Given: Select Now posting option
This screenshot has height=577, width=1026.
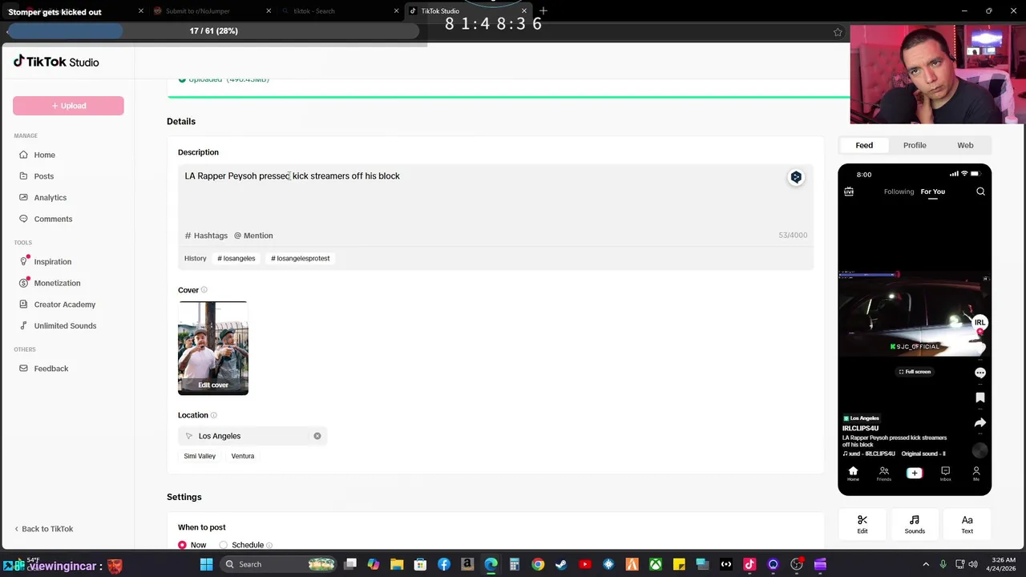Looking at the screenshot, I should pyautogui.click(x=182, y=545).
